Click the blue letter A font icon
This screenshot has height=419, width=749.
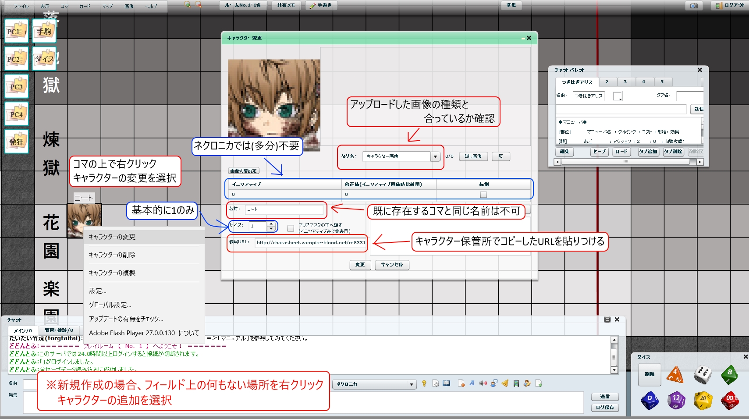472,383
